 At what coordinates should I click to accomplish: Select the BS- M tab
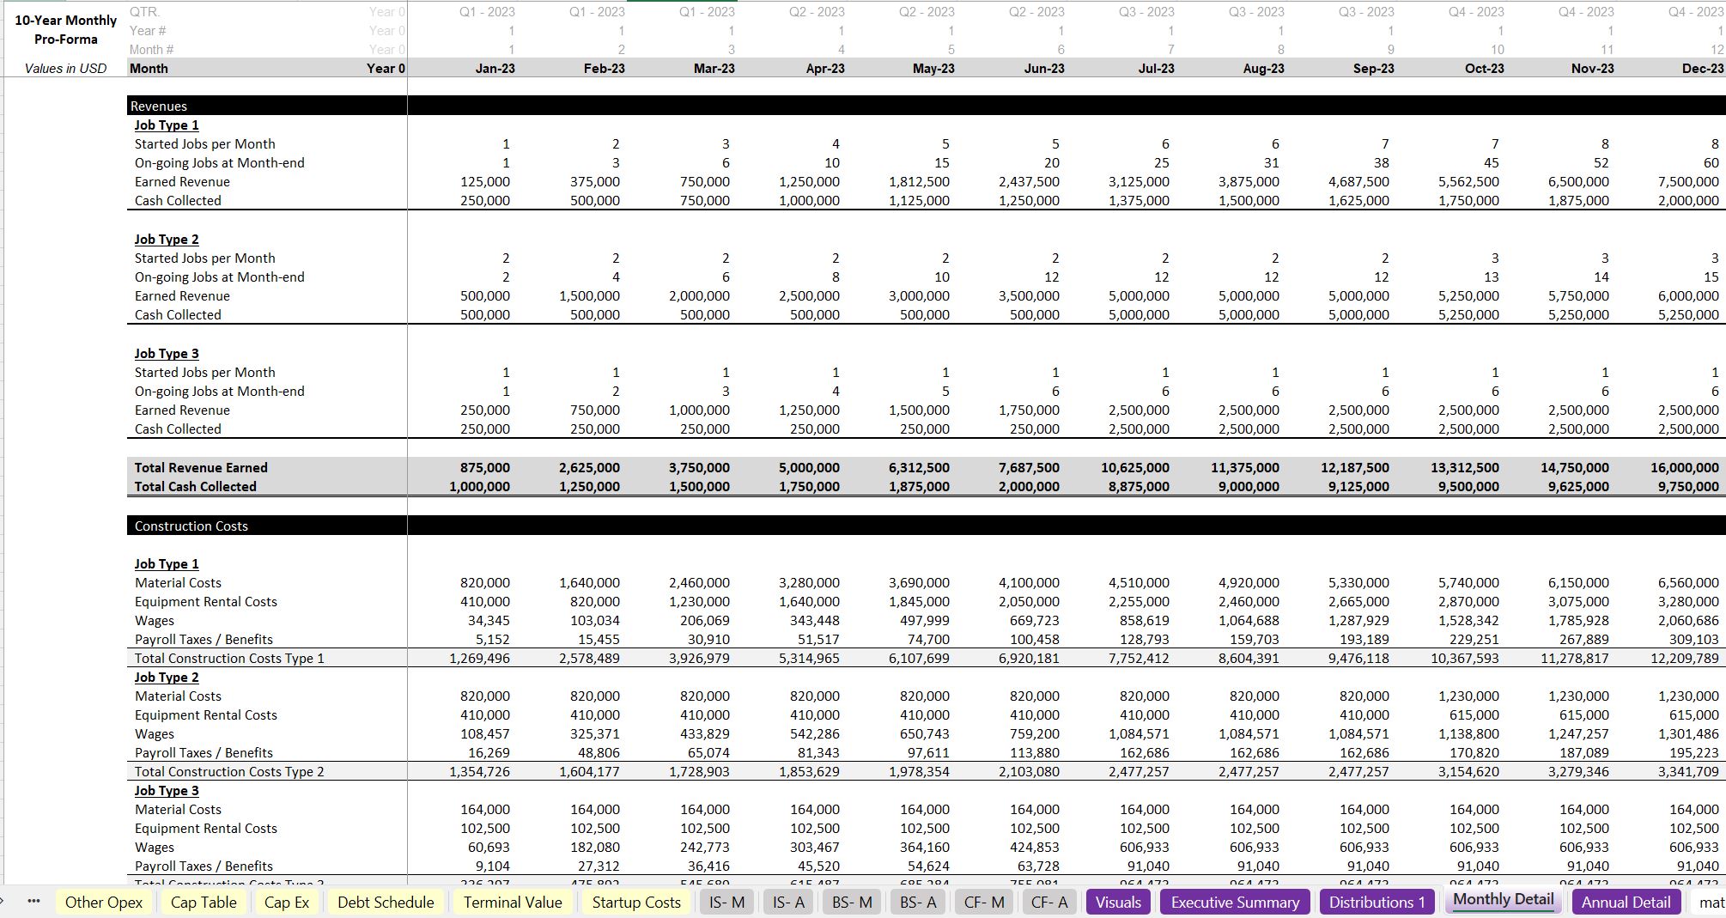click(x=852, y=902)
